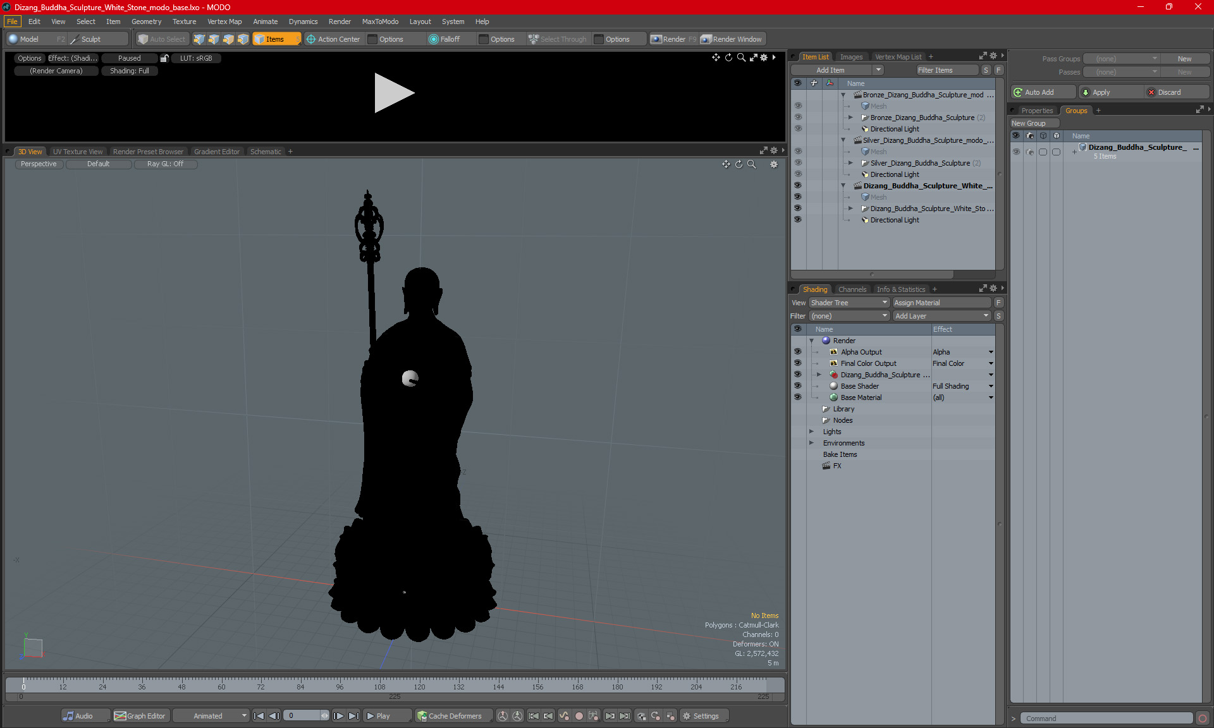
Task: Click the Command input field
Action: tap(1107, 719)
